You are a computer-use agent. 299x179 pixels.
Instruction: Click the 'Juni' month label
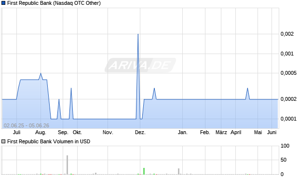[x=272, y=132]
